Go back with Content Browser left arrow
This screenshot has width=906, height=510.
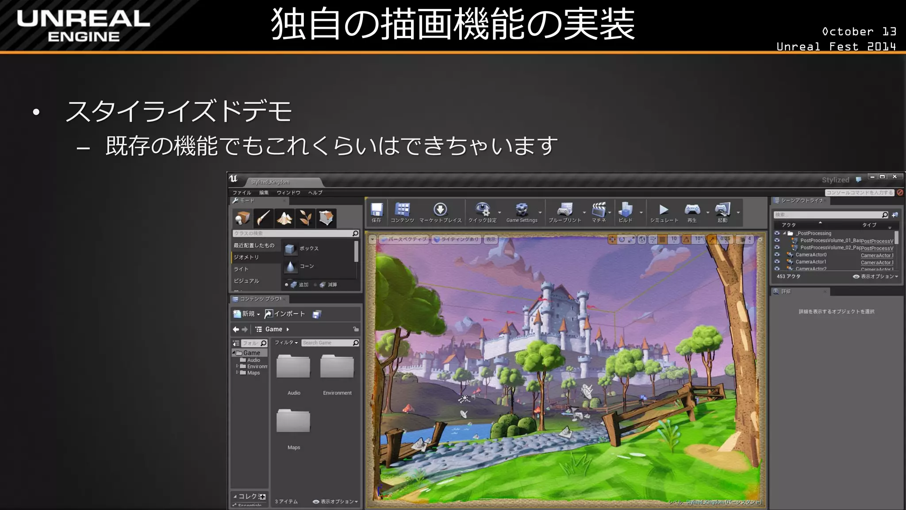point(236,329)
